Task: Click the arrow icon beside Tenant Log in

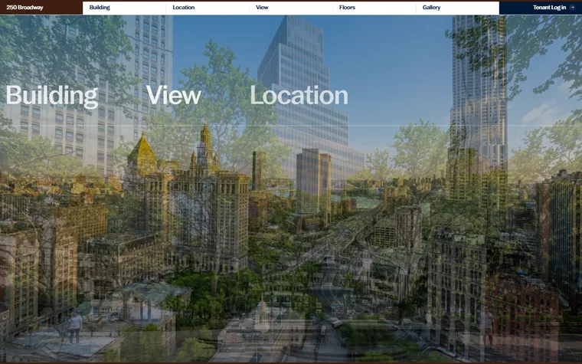Action: [x=572, y=8]
